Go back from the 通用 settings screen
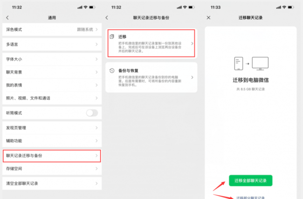 [x=7, y=18]
